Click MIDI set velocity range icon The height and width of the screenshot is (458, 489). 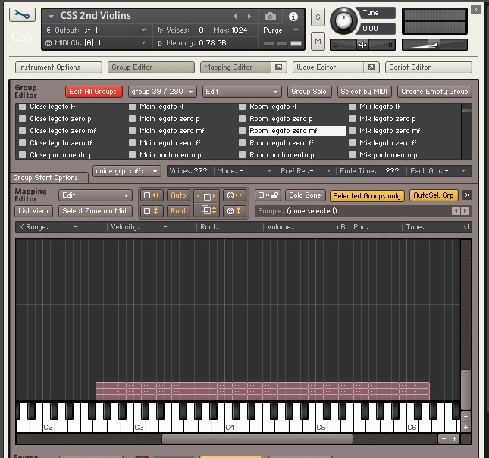tap(234, 211)
